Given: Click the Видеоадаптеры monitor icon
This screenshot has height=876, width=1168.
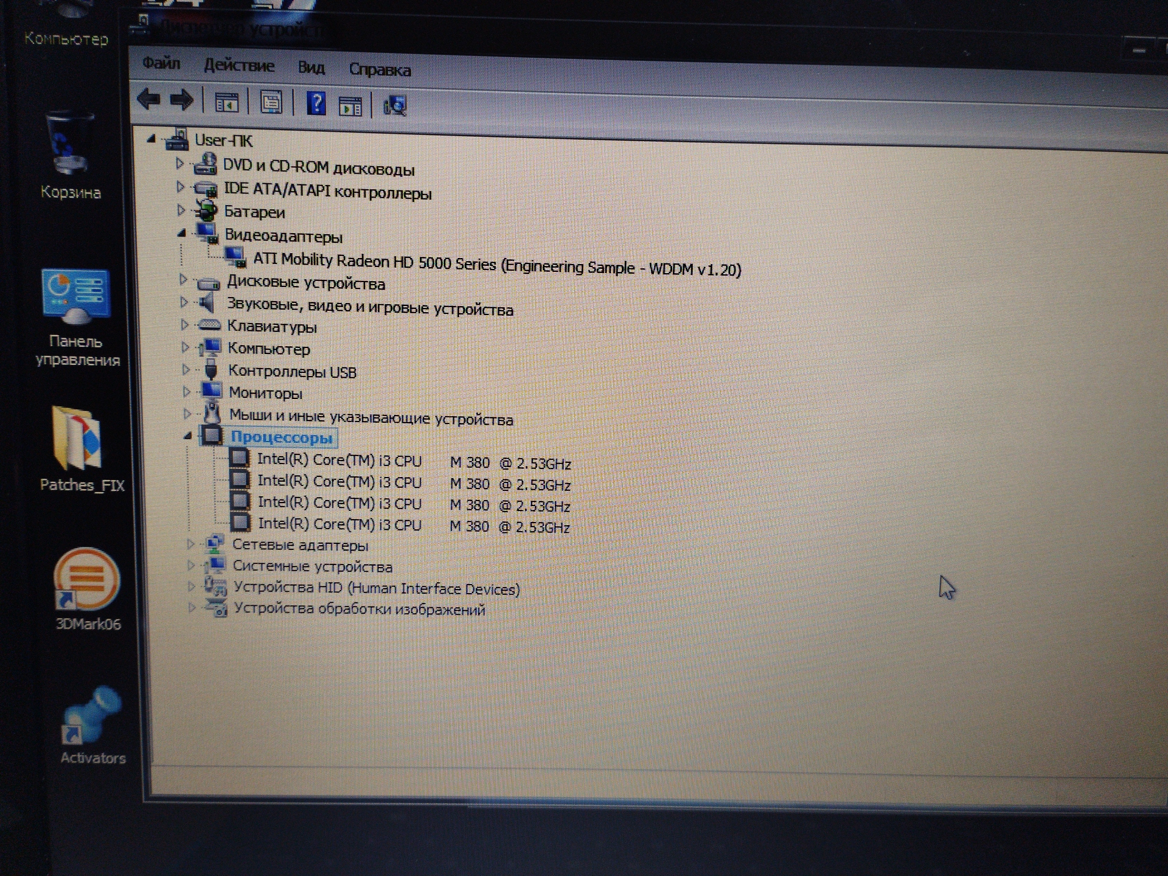Looking at the screenshot, I should click(207, 233).
